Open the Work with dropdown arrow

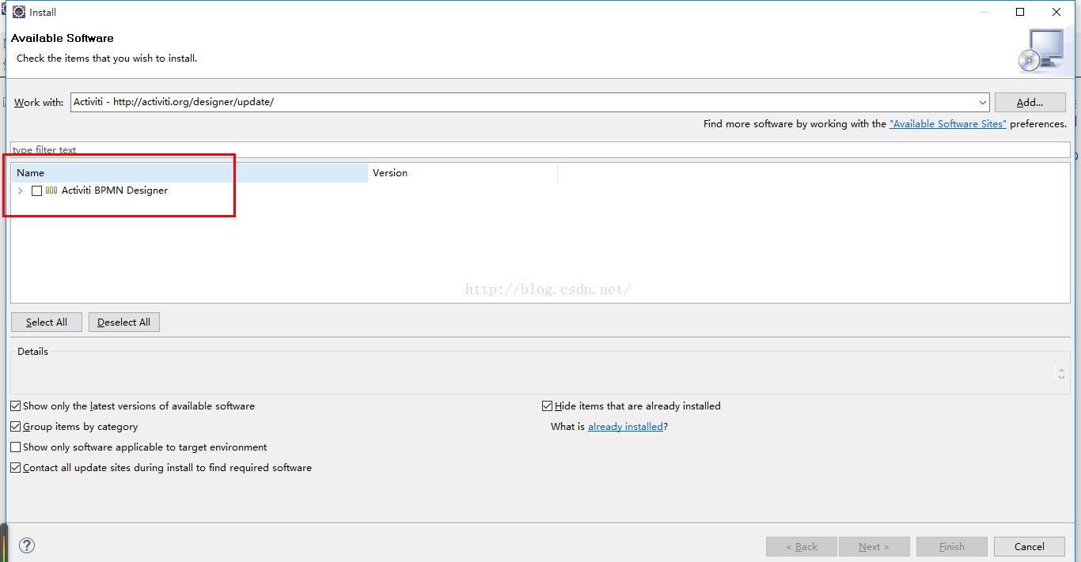point(982,103)
